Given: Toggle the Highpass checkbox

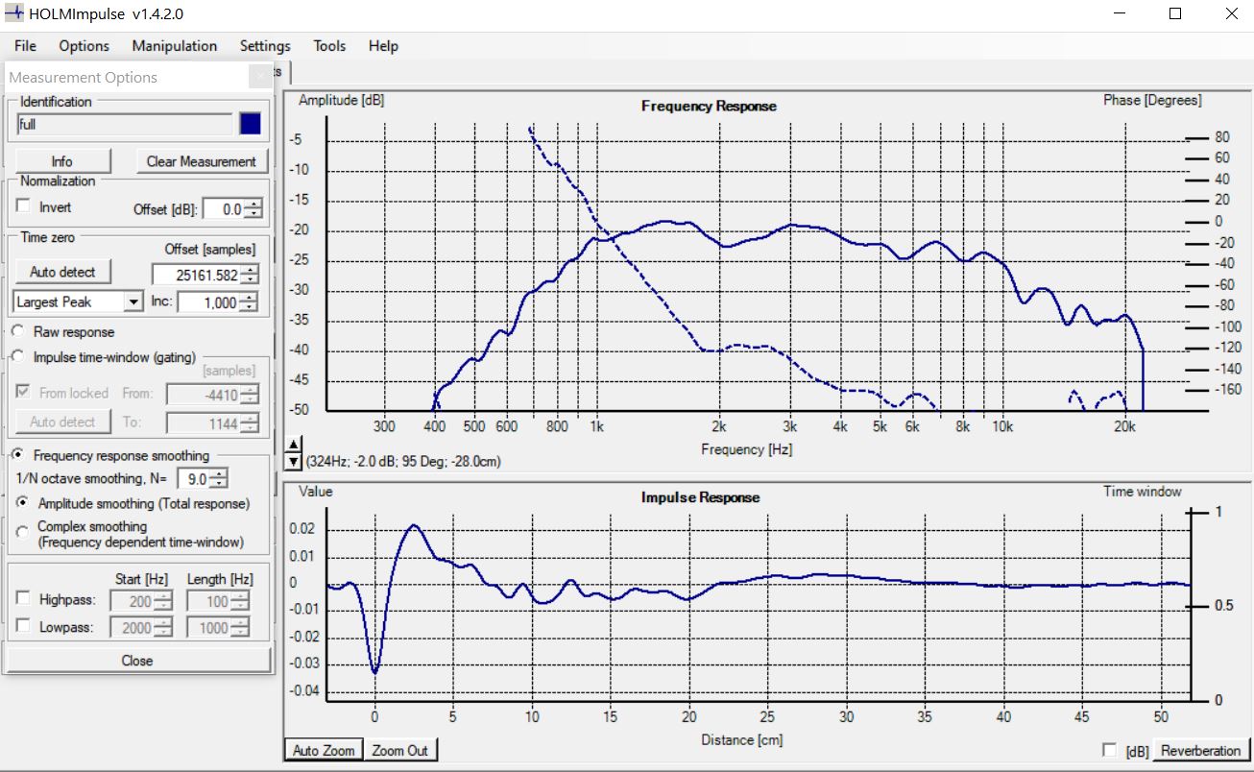Looking at the screenshot, I should click(23, 598).
